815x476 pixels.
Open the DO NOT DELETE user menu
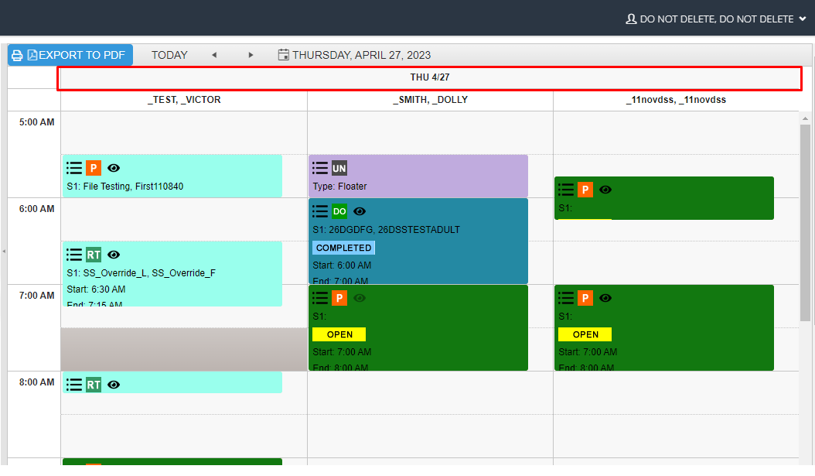pos(715,19)
